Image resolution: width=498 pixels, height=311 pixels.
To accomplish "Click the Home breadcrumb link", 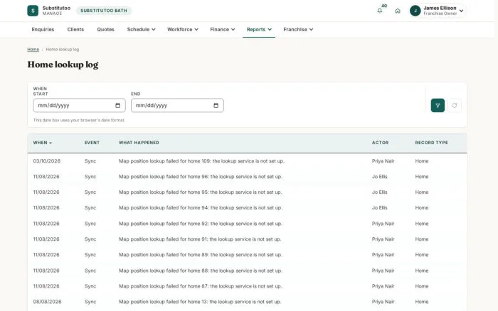I will coord(33,50).
